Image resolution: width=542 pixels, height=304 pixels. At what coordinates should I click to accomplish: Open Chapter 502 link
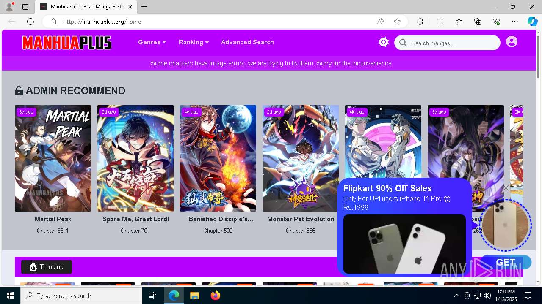(x=218, y=231)
